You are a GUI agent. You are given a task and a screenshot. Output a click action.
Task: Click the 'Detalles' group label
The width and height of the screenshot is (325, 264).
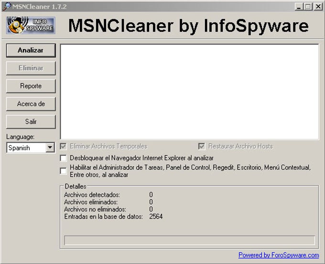[x=76, y=186]
